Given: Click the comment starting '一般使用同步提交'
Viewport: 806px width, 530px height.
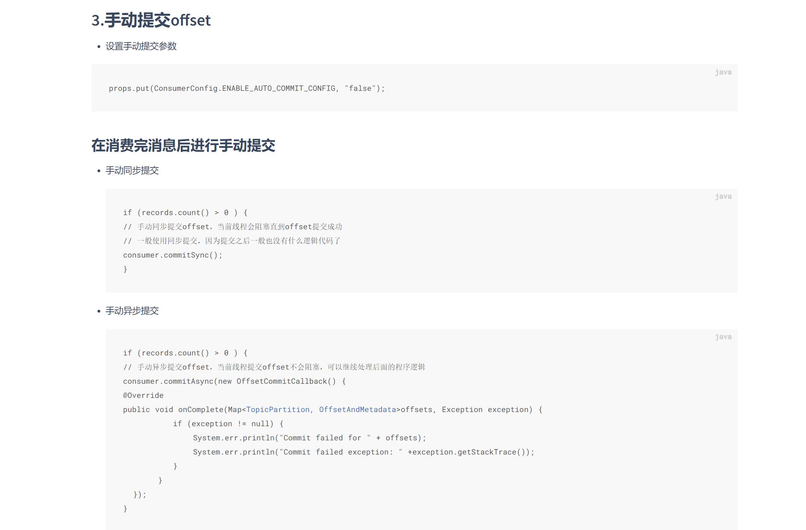Looking at the screenshot, I should click(x=232, y=241).
